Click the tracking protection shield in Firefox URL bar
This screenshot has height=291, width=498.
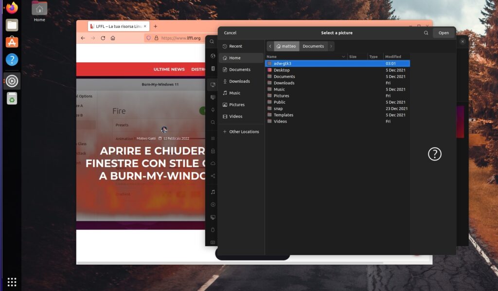click(148, 38)
